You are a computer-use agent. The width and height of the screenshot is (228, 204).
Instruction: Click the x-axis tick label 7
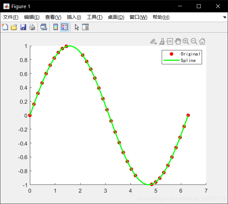tap(206, 191)
